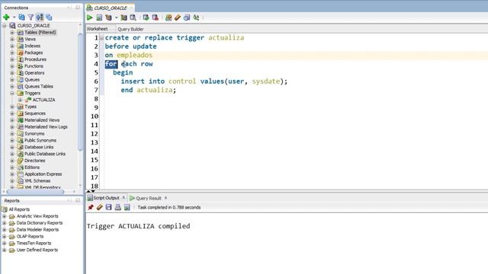Select the Functions tree item
Image resolution: width=488 pixels, height=274 pixels.
34,66
